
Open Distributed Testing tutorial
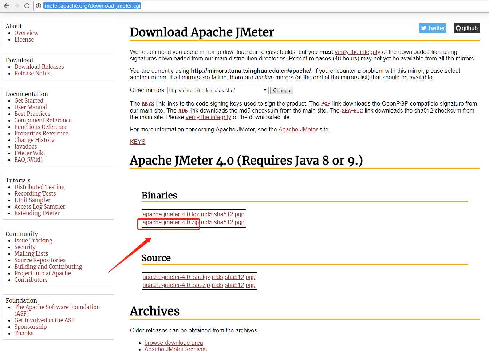pyautogui.click(x=39, y=187)
